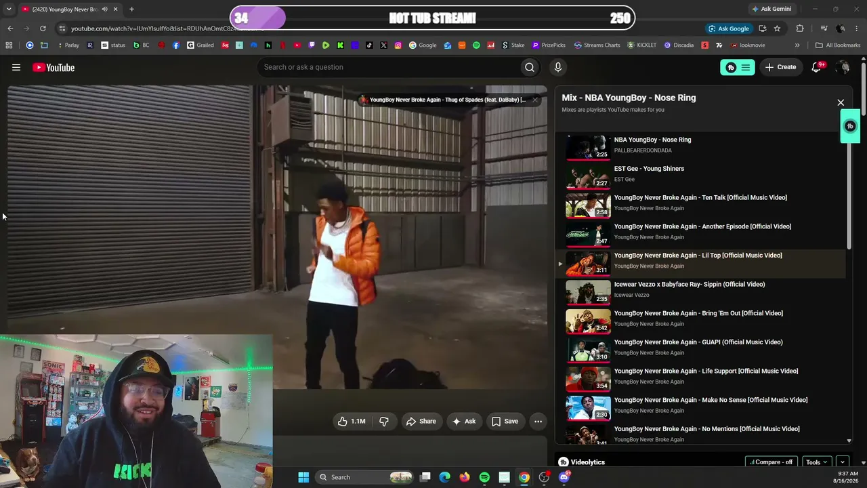
Task: Like the video with thumbs up
Action: 352,422
